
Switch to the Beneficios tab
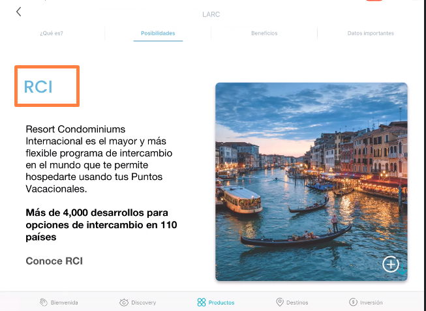coord(264,33)
